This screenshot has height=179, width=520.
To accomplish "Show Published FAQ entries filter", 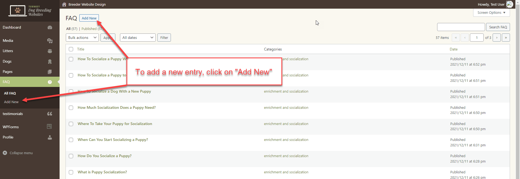I will [92, 29].
